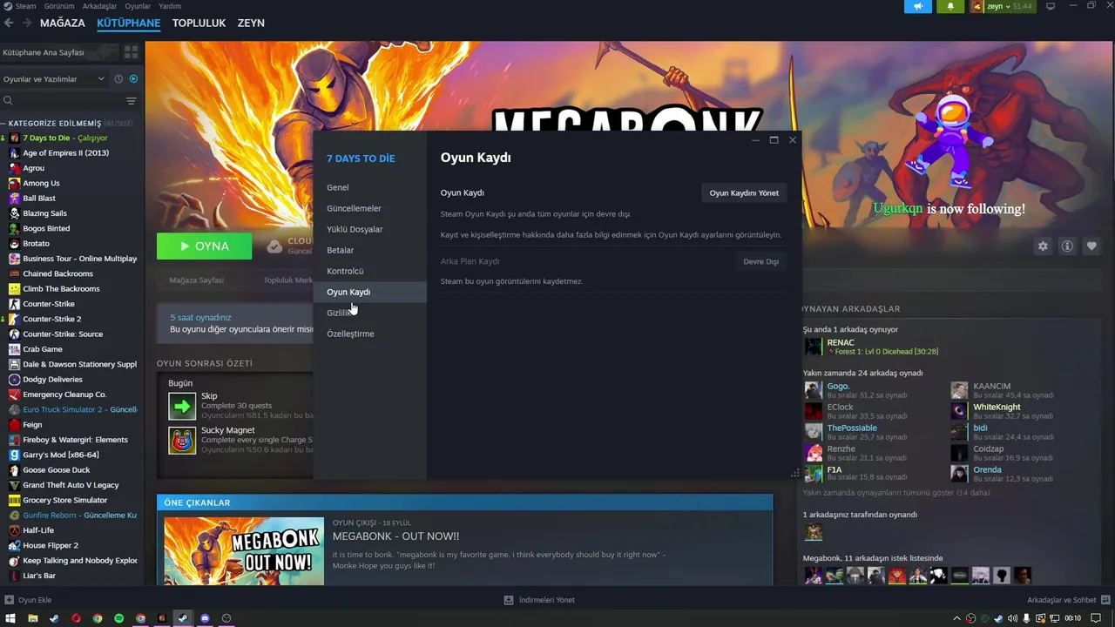This screenshot has height=627, width=1115.
Task: Select Genel in properties dialog
Action: 370,187
